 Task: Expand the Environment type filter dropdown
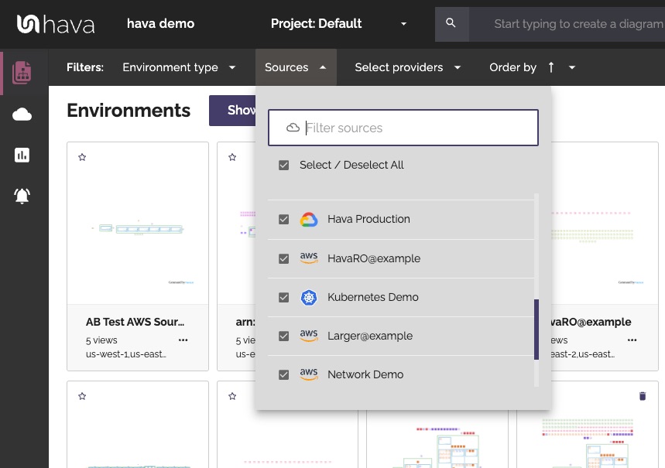click(179, 67)
